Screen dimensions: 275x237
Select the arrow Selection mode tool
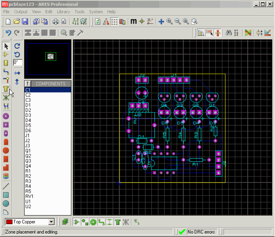point(6,46)
